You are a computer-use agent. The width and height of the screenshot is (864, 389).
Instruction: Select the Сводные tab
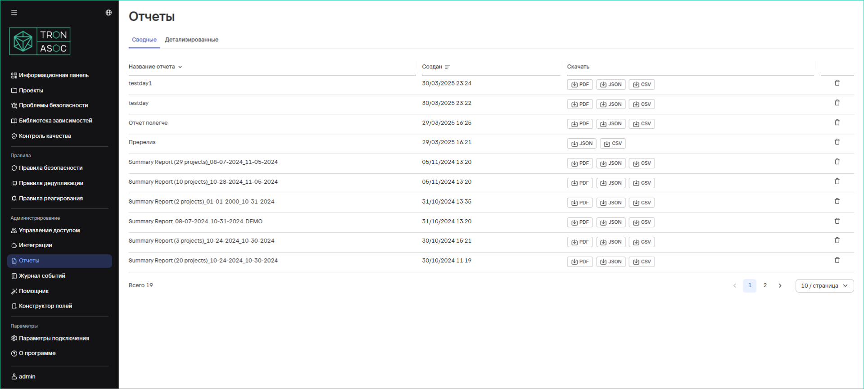(144, 40)
